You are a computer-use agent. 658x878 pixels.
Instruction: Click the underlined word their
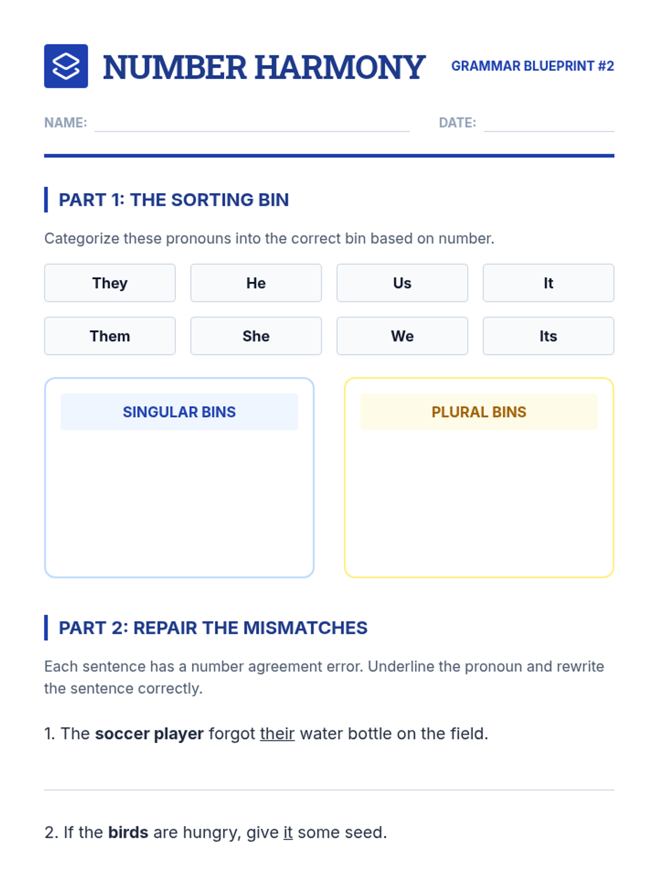tap(277, 734)
